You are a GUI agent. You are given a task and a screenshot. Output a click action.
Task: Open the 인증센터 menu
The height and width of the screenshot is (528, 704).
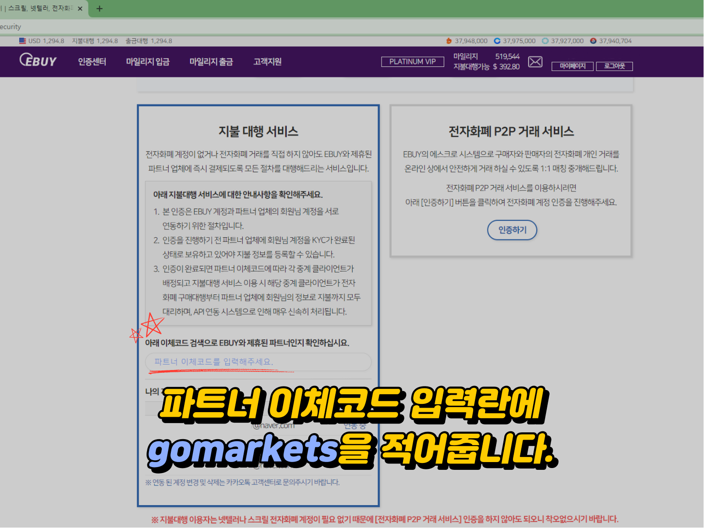click(x=92, y=62)
